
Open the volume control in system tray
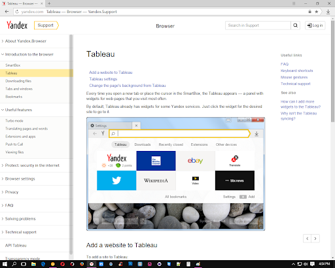pos(306,264)
